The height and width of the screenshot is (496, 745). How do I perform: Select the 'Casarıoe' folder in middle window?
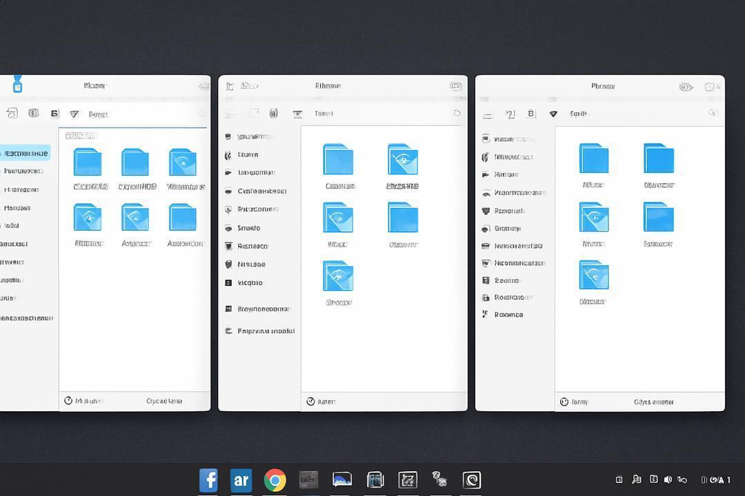[339, 167]
